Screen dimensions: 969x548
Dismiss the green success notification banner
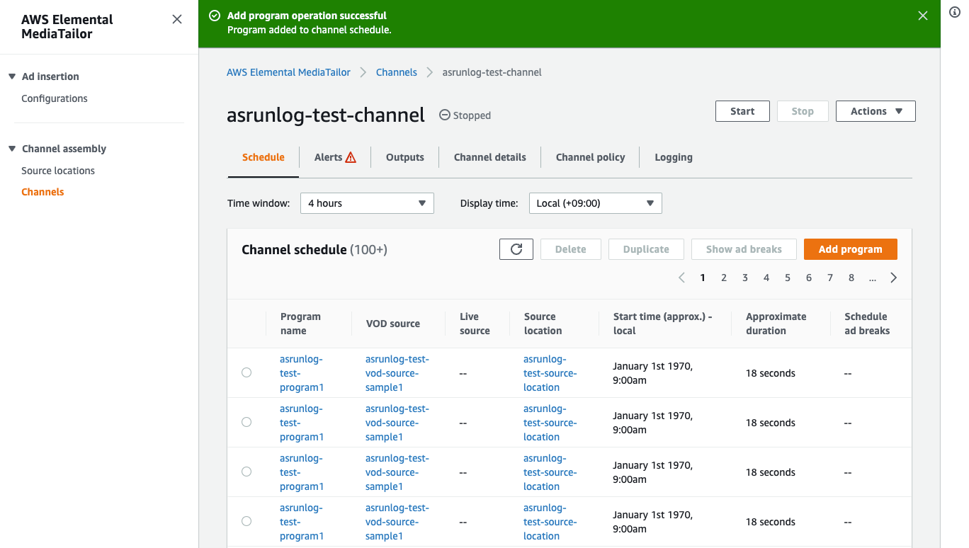[x=922, y=16]
